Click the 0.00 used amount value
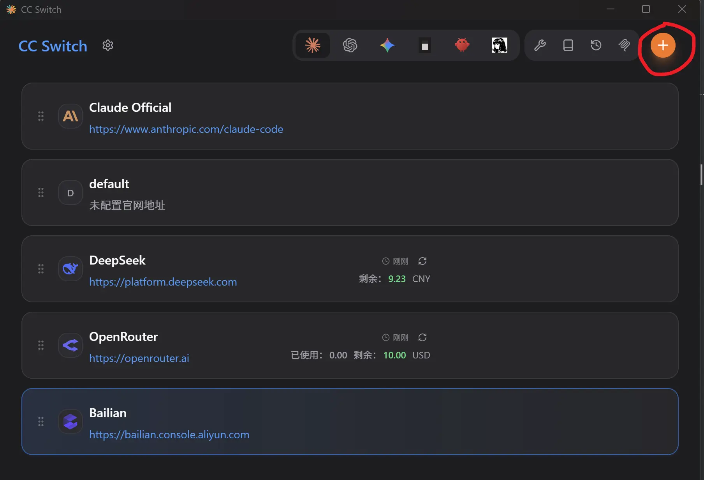Viewport: 704px width, 480px height. pyautogui.click(x=338, y=355)
